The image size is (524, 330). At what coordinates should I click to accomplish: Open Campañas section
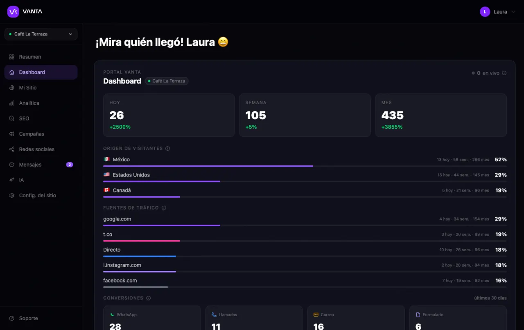(x=41, y=134)
